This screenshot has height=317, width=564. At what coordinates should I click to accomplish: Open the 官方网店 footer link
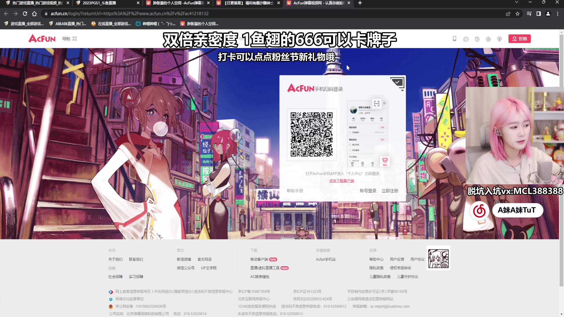(204, 259)
